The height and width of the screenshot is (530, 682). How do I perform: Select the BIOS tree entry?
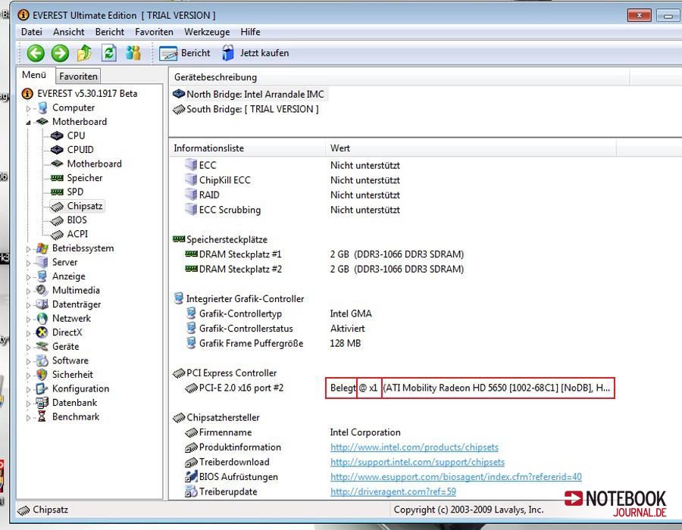click(77, 220)
